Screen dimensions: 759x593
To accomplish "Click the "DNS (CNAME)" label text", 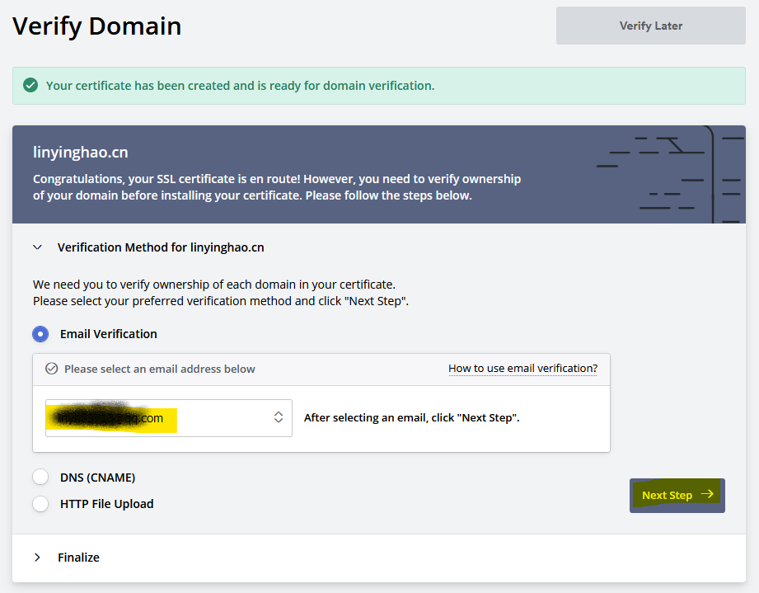I will [97, 478].
